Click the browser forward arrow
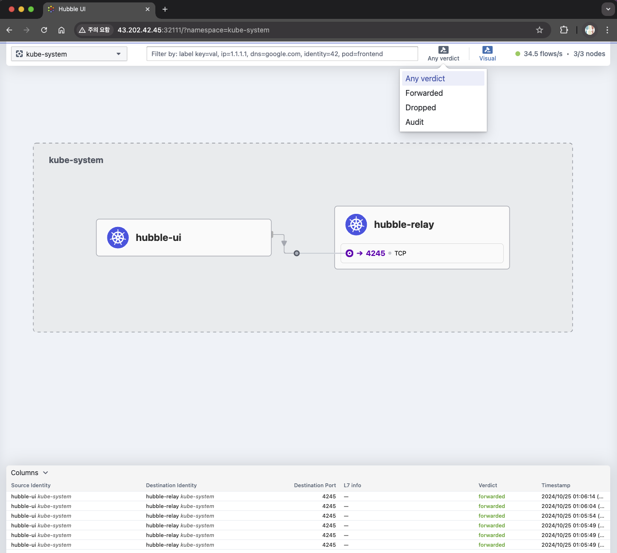 (27, 30)
